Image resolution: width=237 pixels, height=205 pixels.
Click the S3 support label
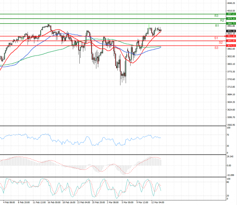pyautogui.click(x=216, y=48)
